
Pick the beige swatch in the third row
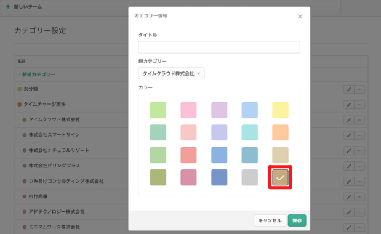click(x=280, y=155)
